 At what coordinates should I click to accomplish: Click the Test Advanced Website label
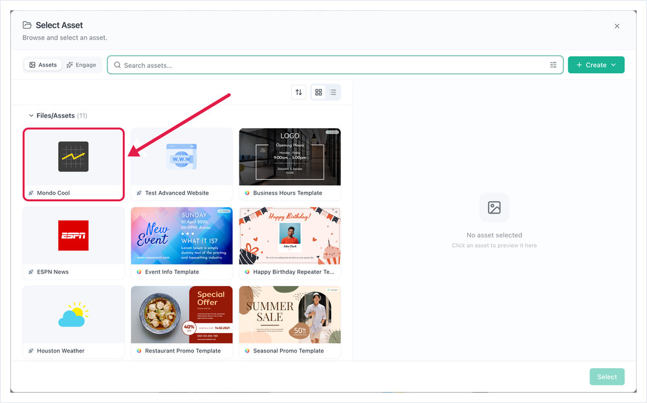[177, 193]
